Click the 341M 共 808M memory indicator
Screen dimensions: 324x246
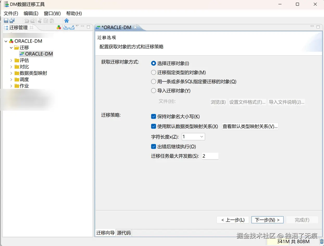pyautogui.click(x=293, y=242)
